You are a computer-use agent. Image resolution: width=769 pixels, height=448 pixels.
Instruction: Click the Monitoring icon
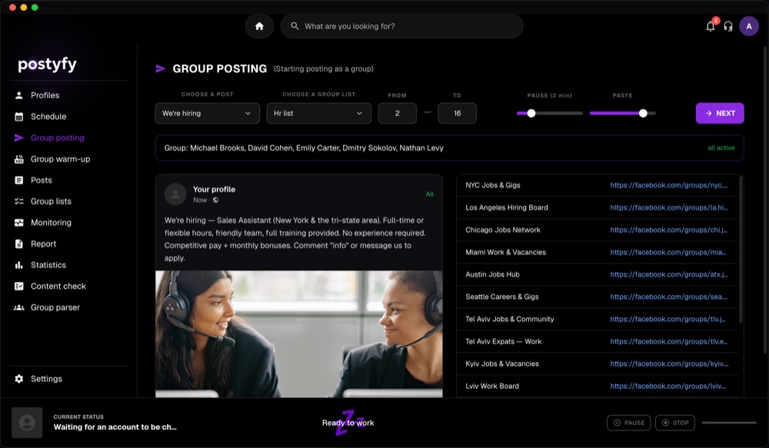click(19, 223)
